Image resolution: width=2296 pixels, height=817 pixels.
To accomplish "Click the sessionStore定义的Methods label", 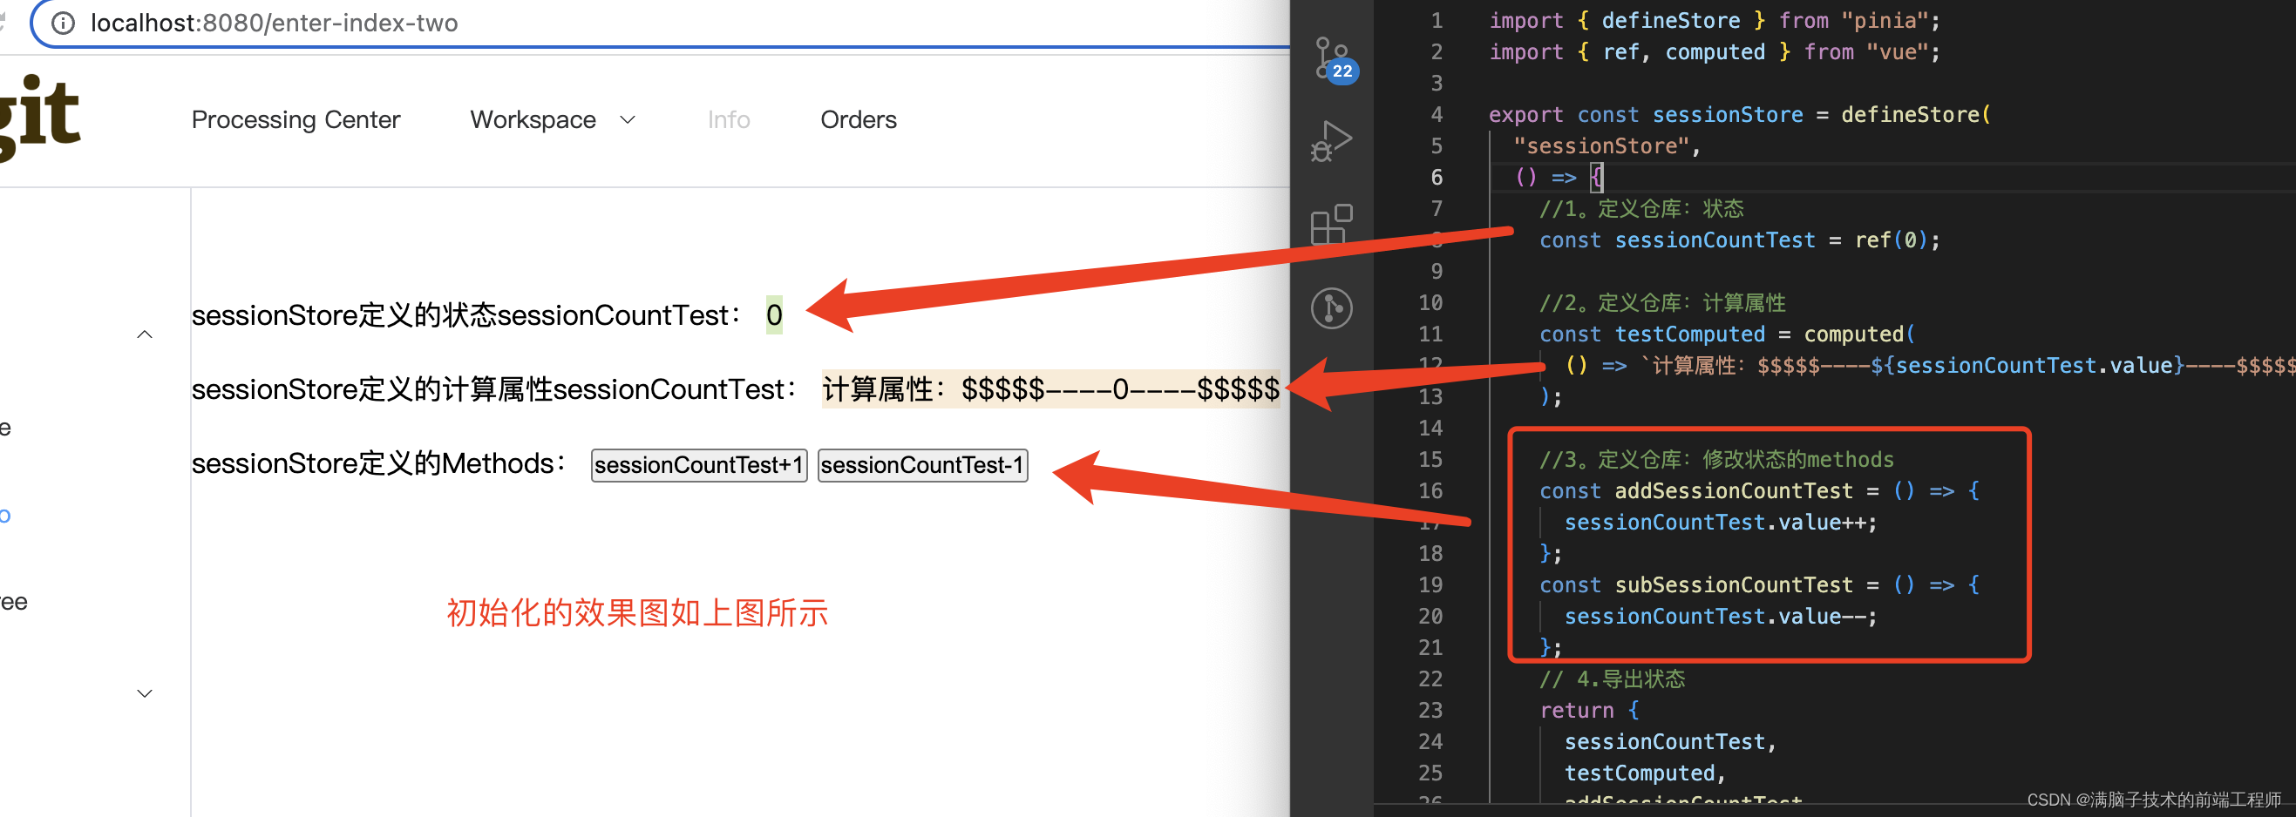I will 379,463.
